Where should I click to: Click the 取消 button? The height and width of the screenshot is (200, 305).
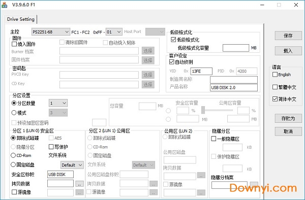click(288, 131)
